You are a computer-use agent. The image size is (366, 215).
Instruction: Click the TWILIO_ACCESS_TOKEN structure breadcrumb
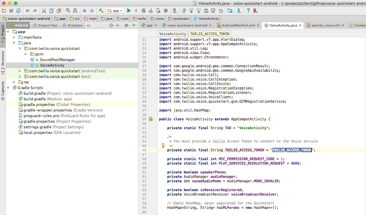click(209, 34)
